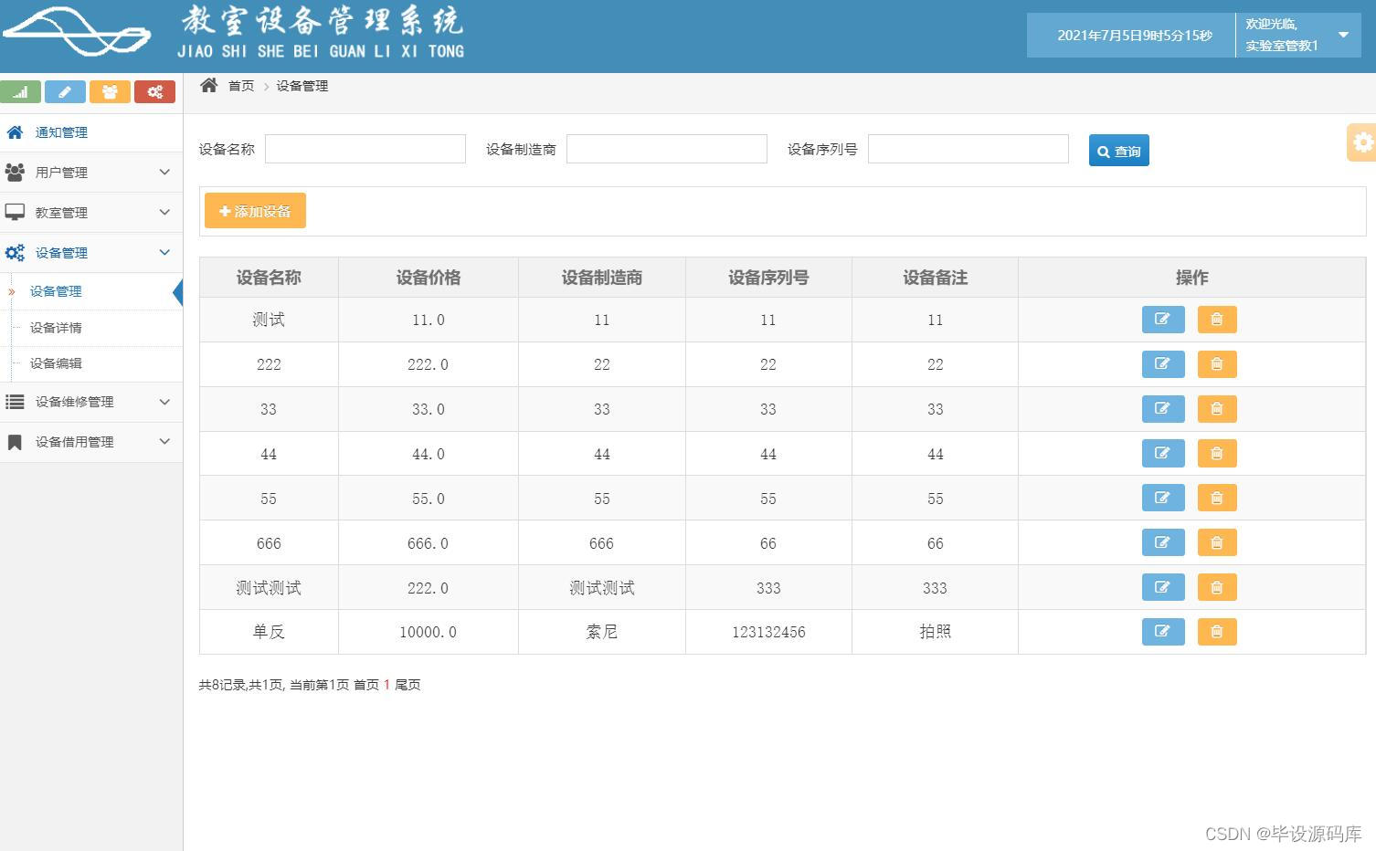Delete the device named 33

1217,409
